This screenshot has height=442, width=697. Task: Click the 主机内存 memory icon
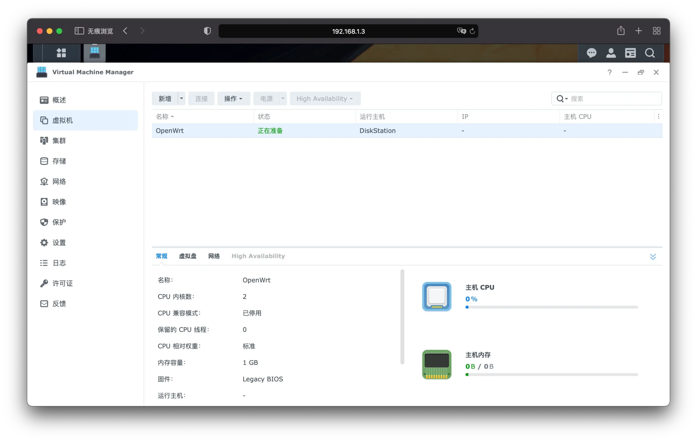[436, 364]
